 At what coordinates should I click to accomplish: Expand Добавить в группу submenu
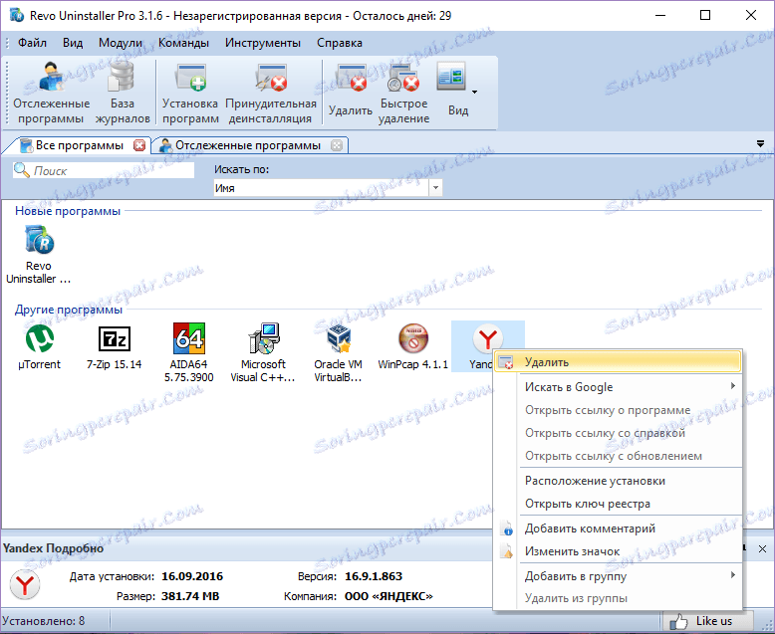pyautogui.click(x=618, y=575)
